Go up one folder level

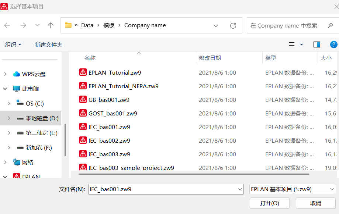(51, 25)
